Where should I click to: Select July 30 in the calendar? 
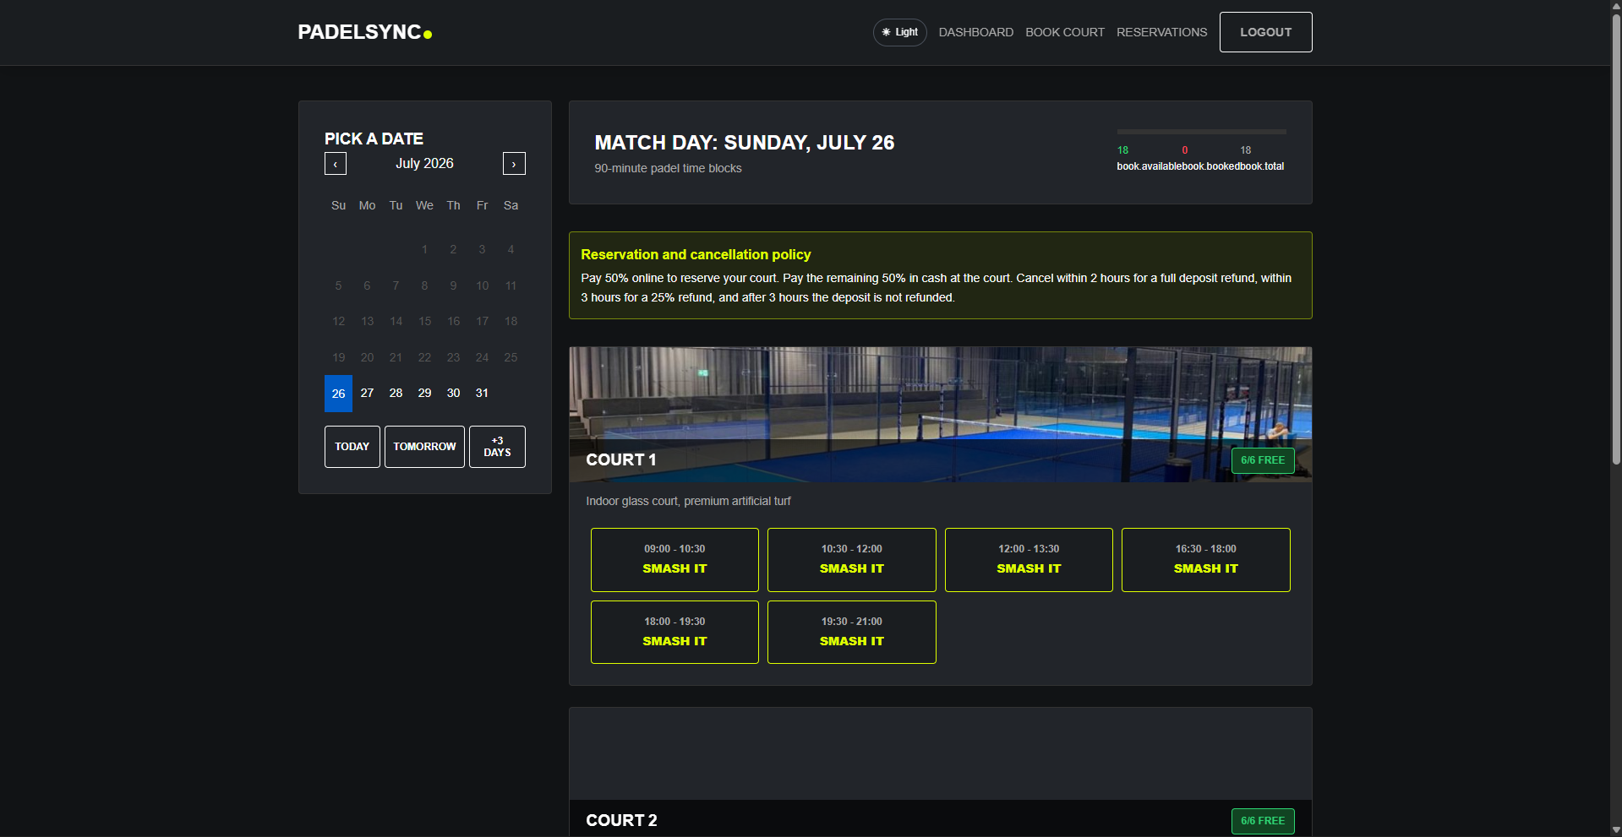(x=453, y=394)
